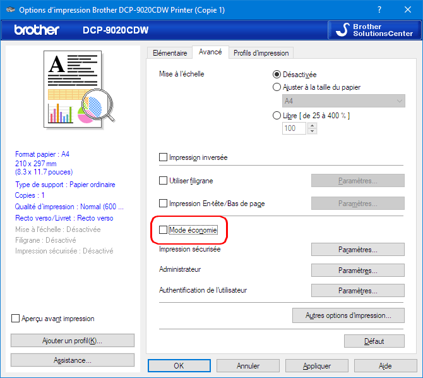The width and height of the screenshot is (423, 378).
Task: Click the scaling percentage stepper arrows
Action: click(312, 128)
